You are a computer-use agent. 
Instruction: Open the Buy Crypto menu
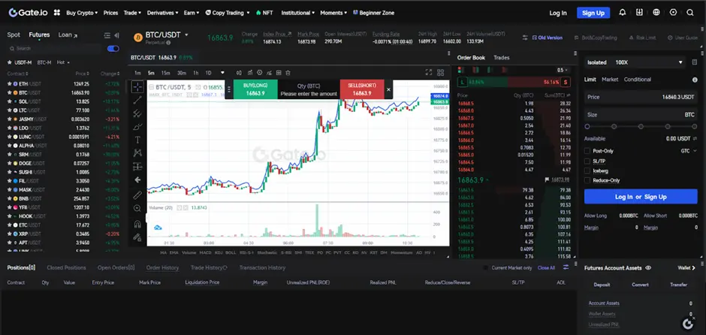[x=82, y=13]
